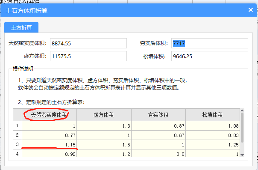The width and height of the screenshot is (258, 170).
Task: Select the 夯实体积 column header
Action: click(x=158, y=115)
